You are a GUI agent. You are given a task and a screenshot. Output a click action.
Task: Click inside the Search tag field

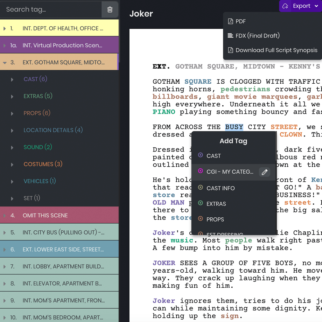pyautogui.click(x=51, y=9)
